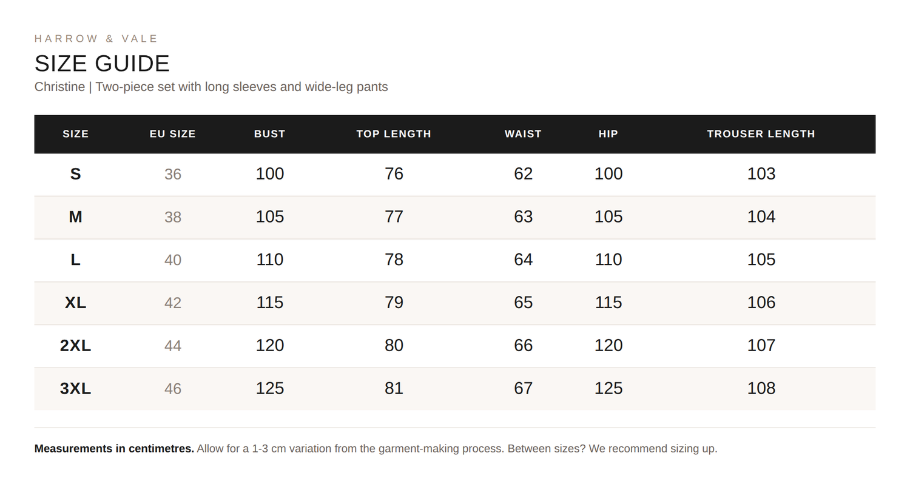Click the WAIST column header
Screen dimensions: 910x484
coord(523,134)
